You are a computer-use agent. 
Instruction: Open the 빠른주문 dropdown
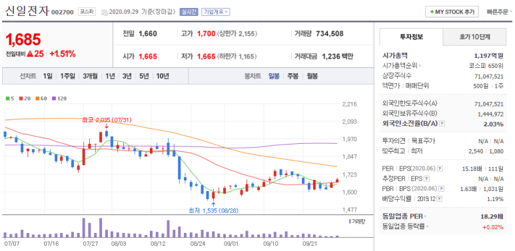(499, 12)
